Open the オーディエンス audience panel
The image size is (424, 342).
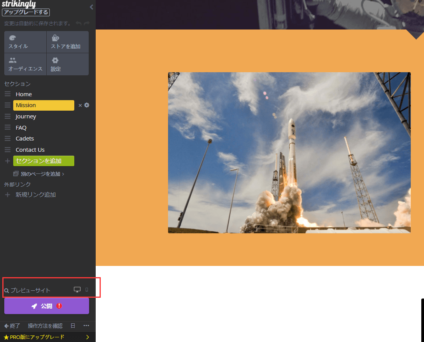click(25, 64)
